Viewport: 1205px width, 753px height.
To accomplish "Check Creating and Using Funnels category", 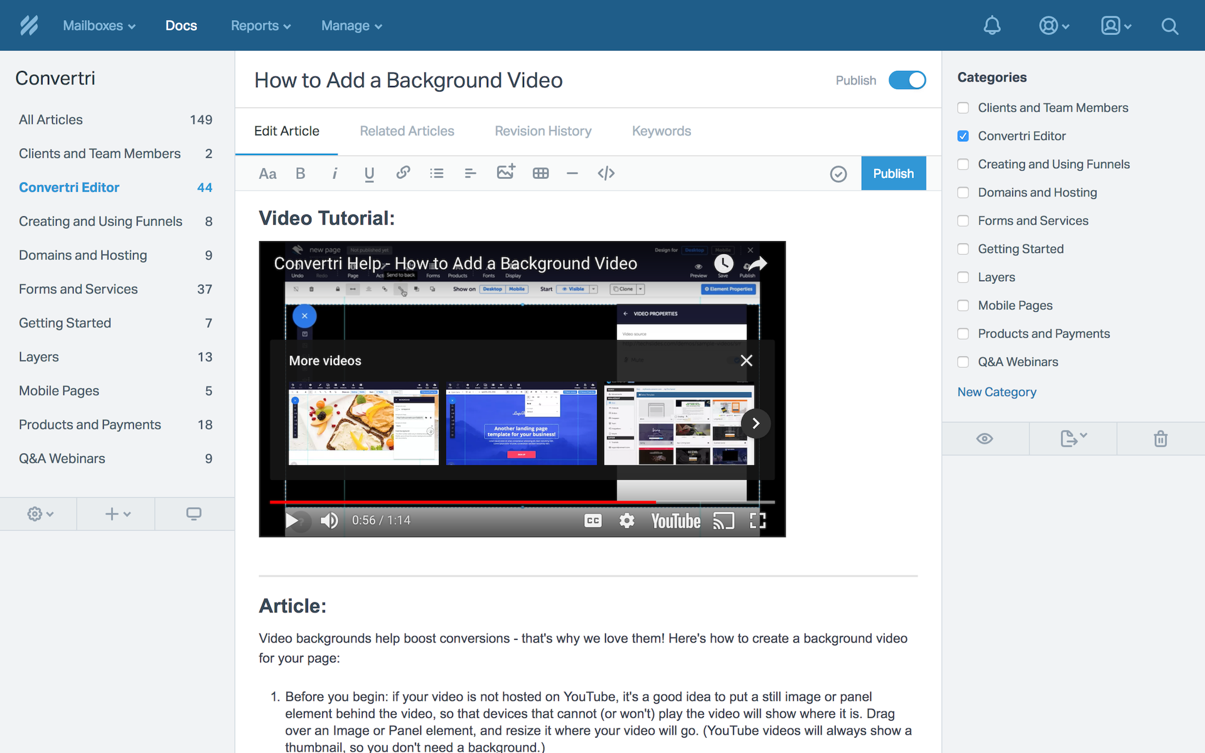I will (963, 164).
